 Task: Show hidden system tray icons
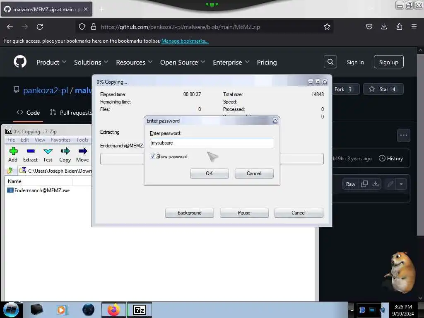pos(352,310)
